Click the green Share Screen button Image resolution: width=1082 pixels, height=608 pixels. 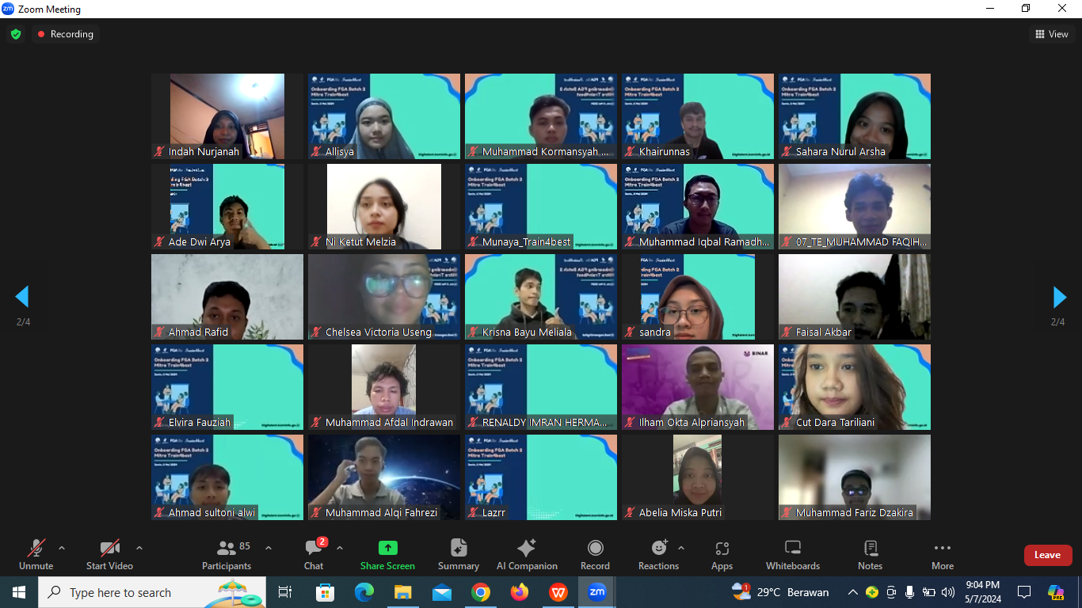(x=387, y=554)
